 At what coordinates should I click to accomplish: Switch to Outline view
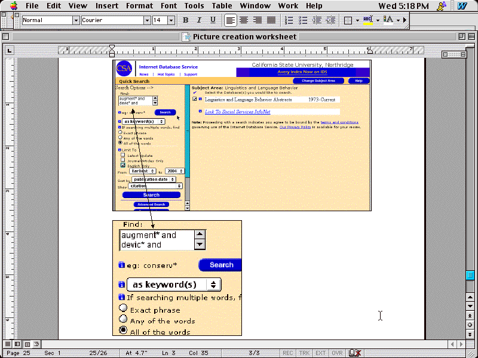point(36,344)
